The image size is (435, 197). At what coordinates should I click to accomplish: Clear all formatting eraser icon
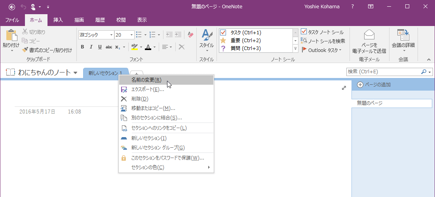coord(190,35)
